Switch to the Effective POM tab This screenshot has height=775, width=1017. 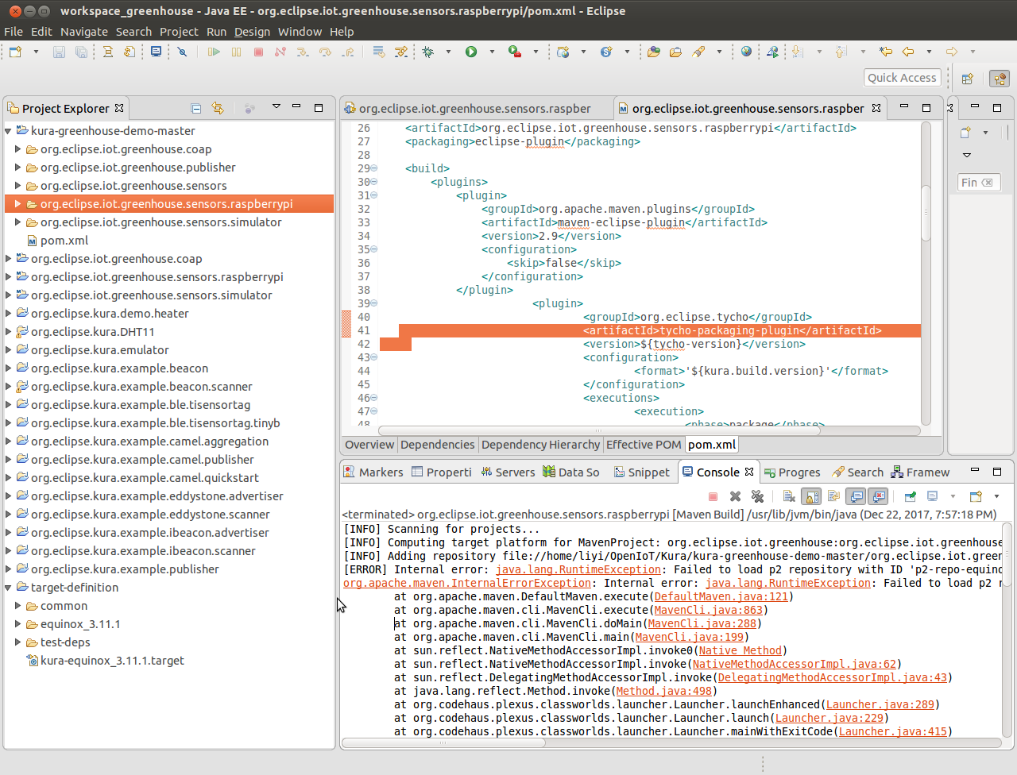pos(644,445)
